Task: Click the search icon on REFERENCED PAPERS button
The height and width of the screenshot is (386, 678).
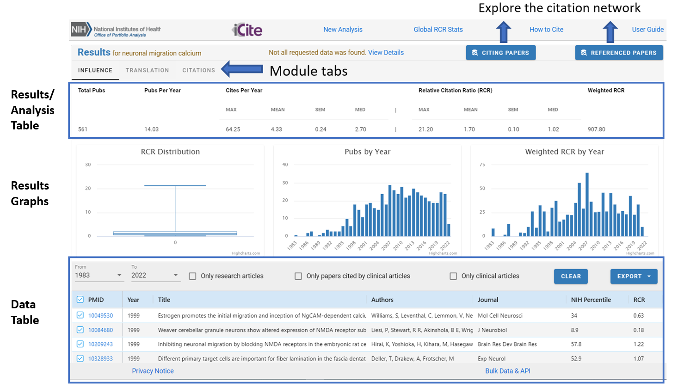Action: [x=585, y=52]
